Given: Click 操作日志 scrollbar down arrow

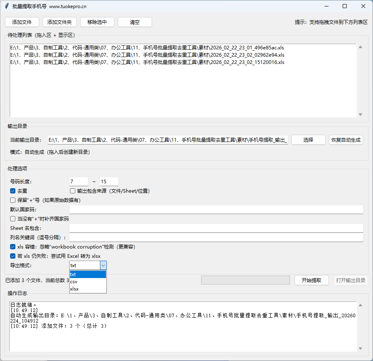Looking at the screenshot, I should tap(360, 348).
